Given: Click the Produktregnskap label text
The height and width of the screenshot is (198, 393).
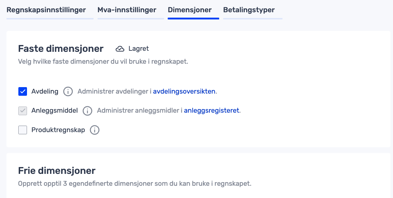Looking at the screenshot, I should tap(58, 130).
